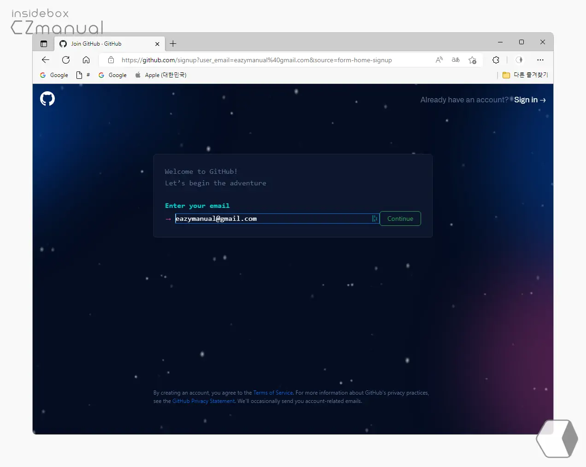586x467 pixels.
Task: Add this page to favorites star icon
Action: 472,60
